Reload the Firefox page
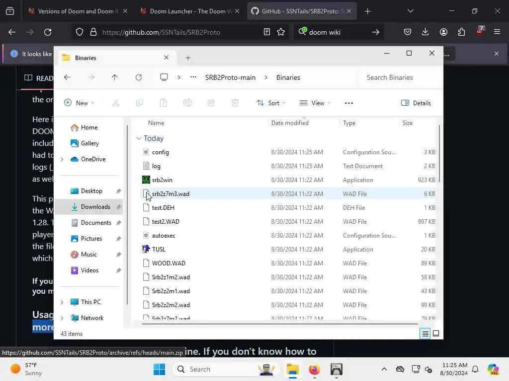The width and height of the screenshot is (509, 381). 48,32
